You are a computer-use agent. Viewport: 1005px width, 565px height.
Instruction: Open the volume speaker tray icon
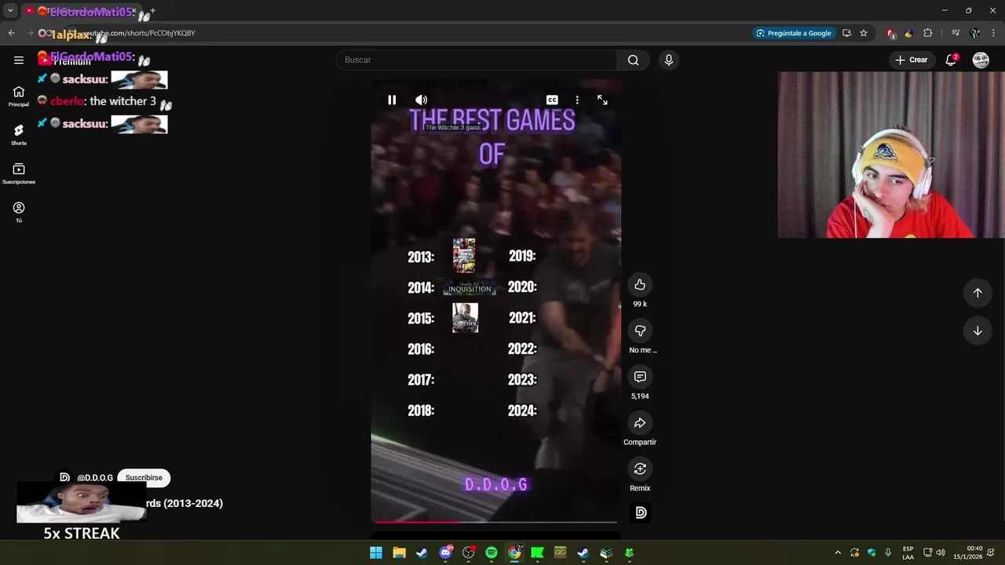[x=941, y=552]
